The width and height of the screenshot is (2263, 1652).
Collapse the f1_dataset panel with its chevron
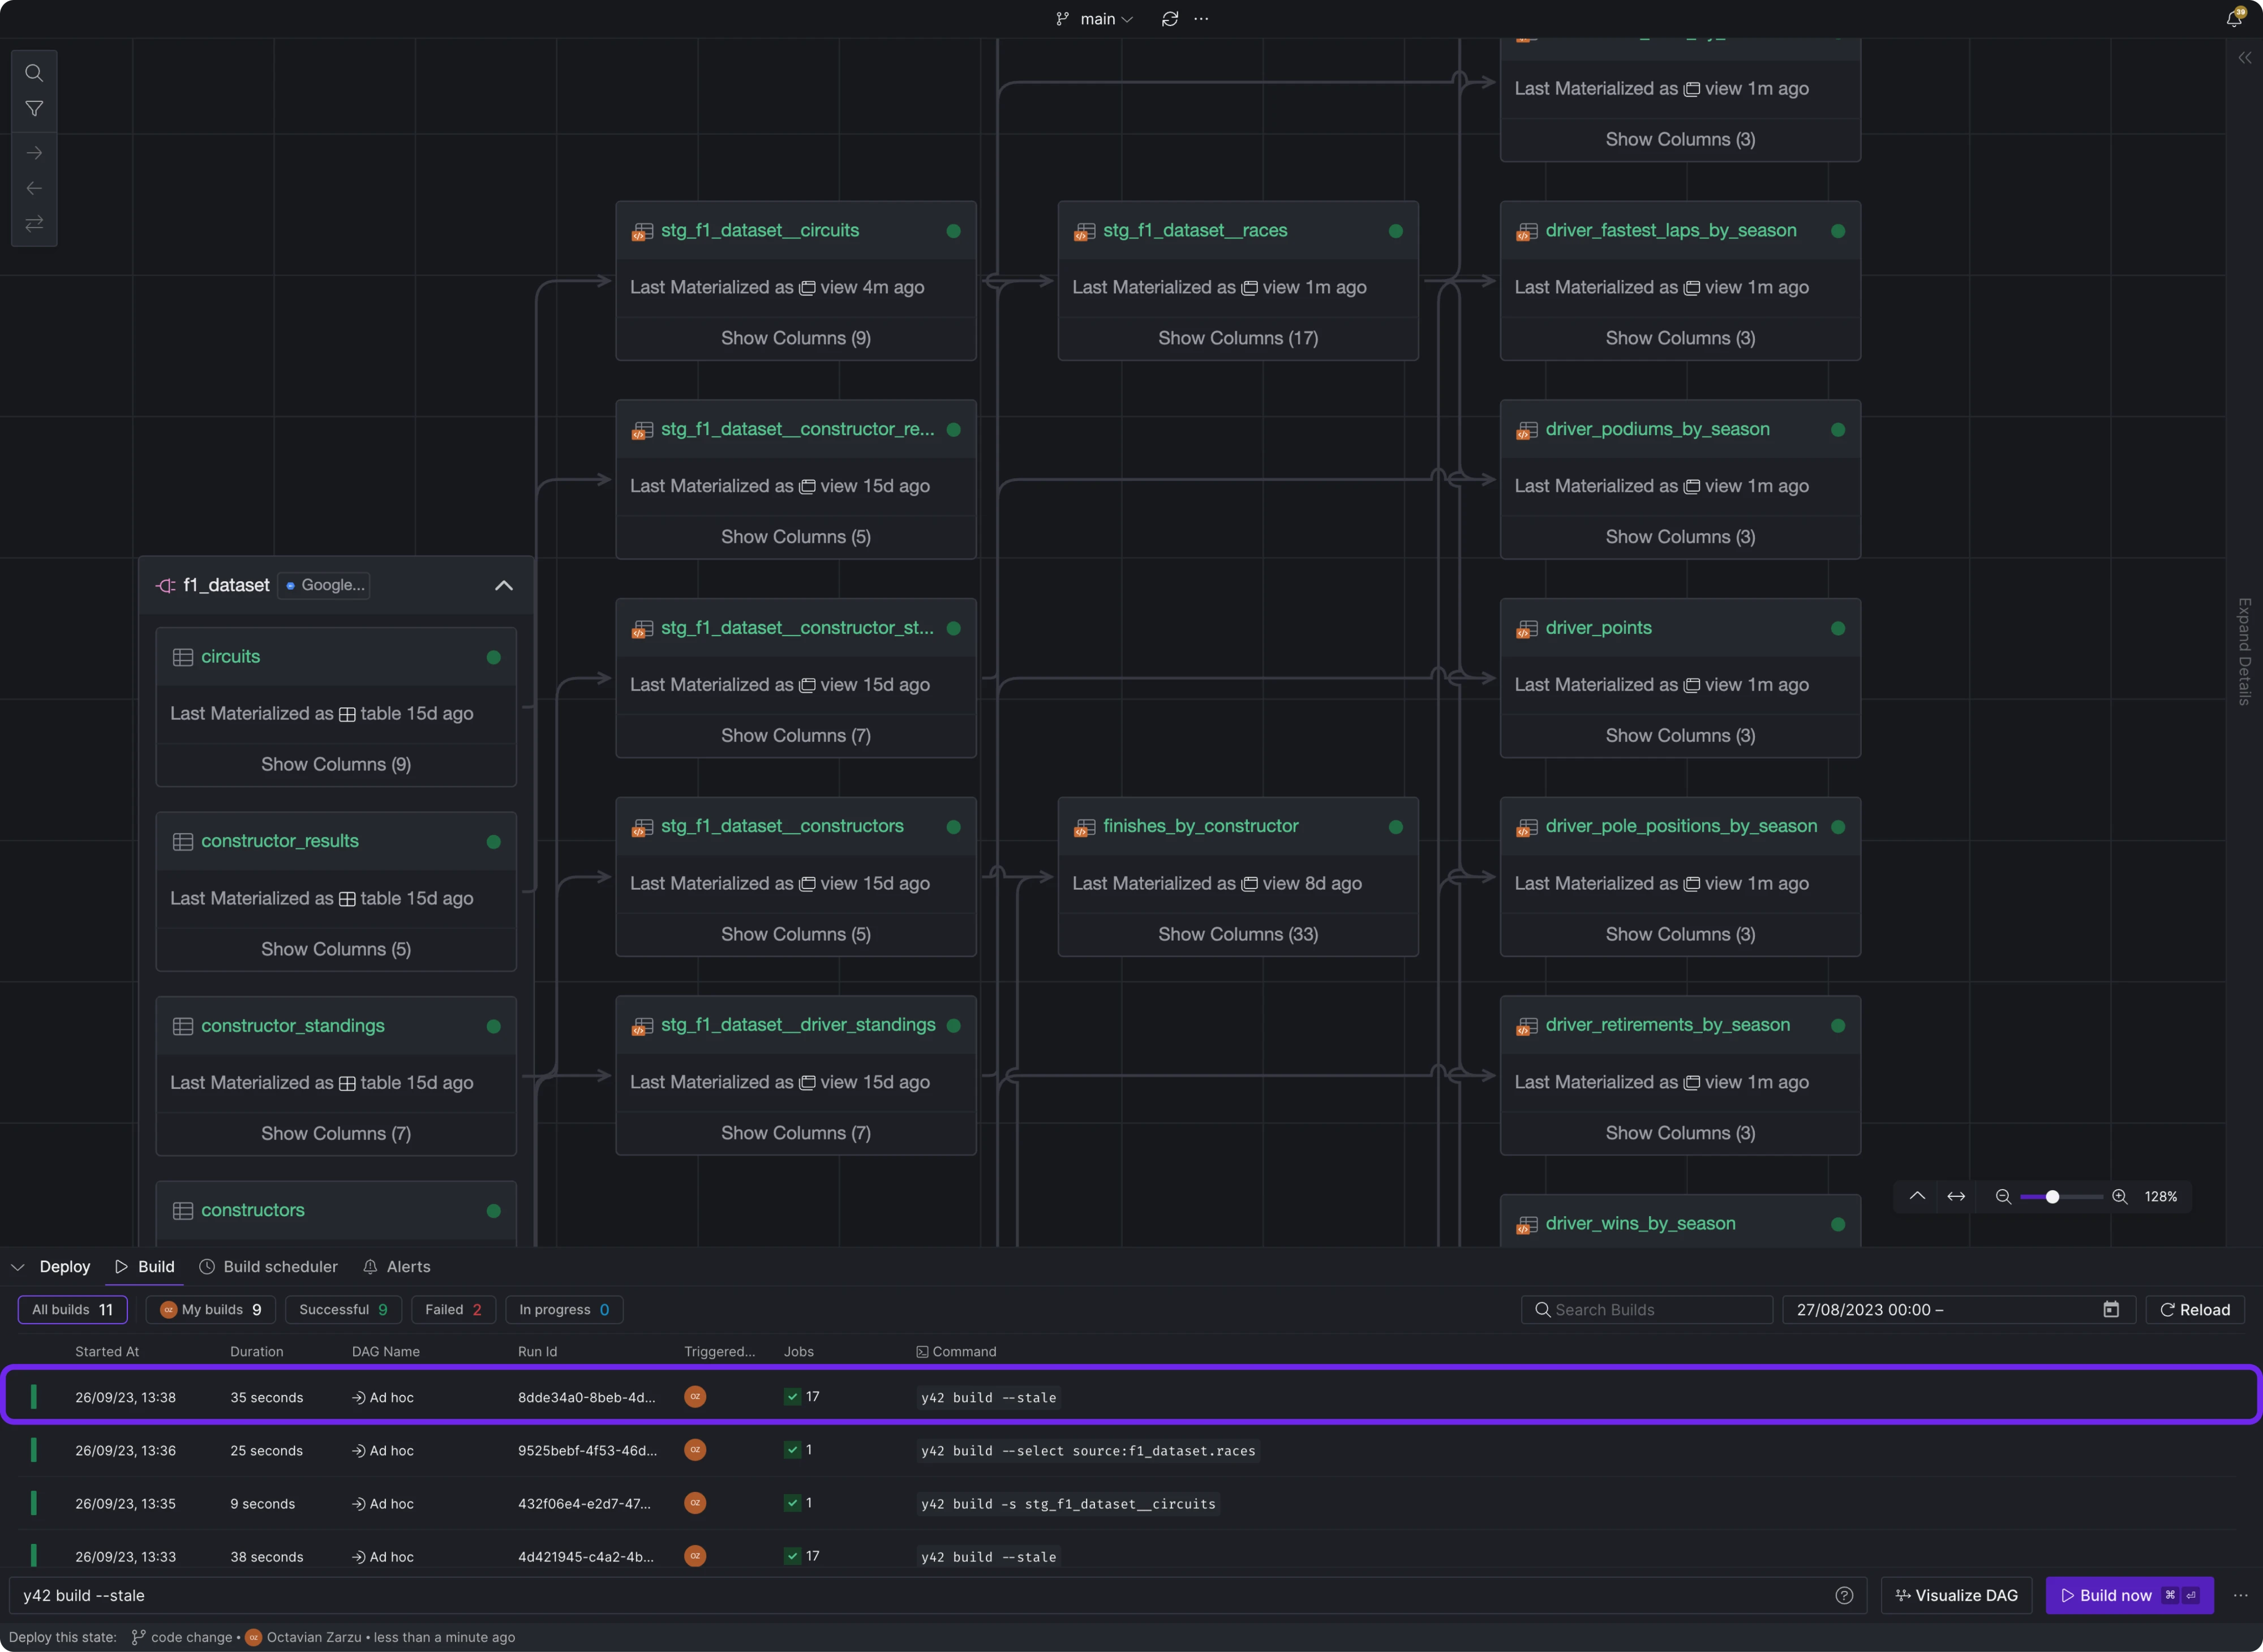click(x=503, y=585)
